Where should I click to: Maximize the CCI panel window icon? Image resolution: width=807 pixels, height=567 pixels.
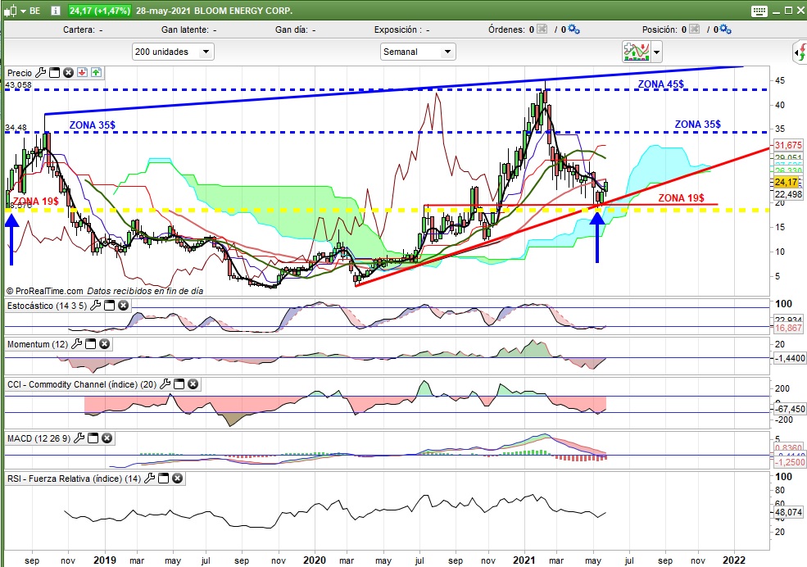pyautogui.click(x=179, y=383)
